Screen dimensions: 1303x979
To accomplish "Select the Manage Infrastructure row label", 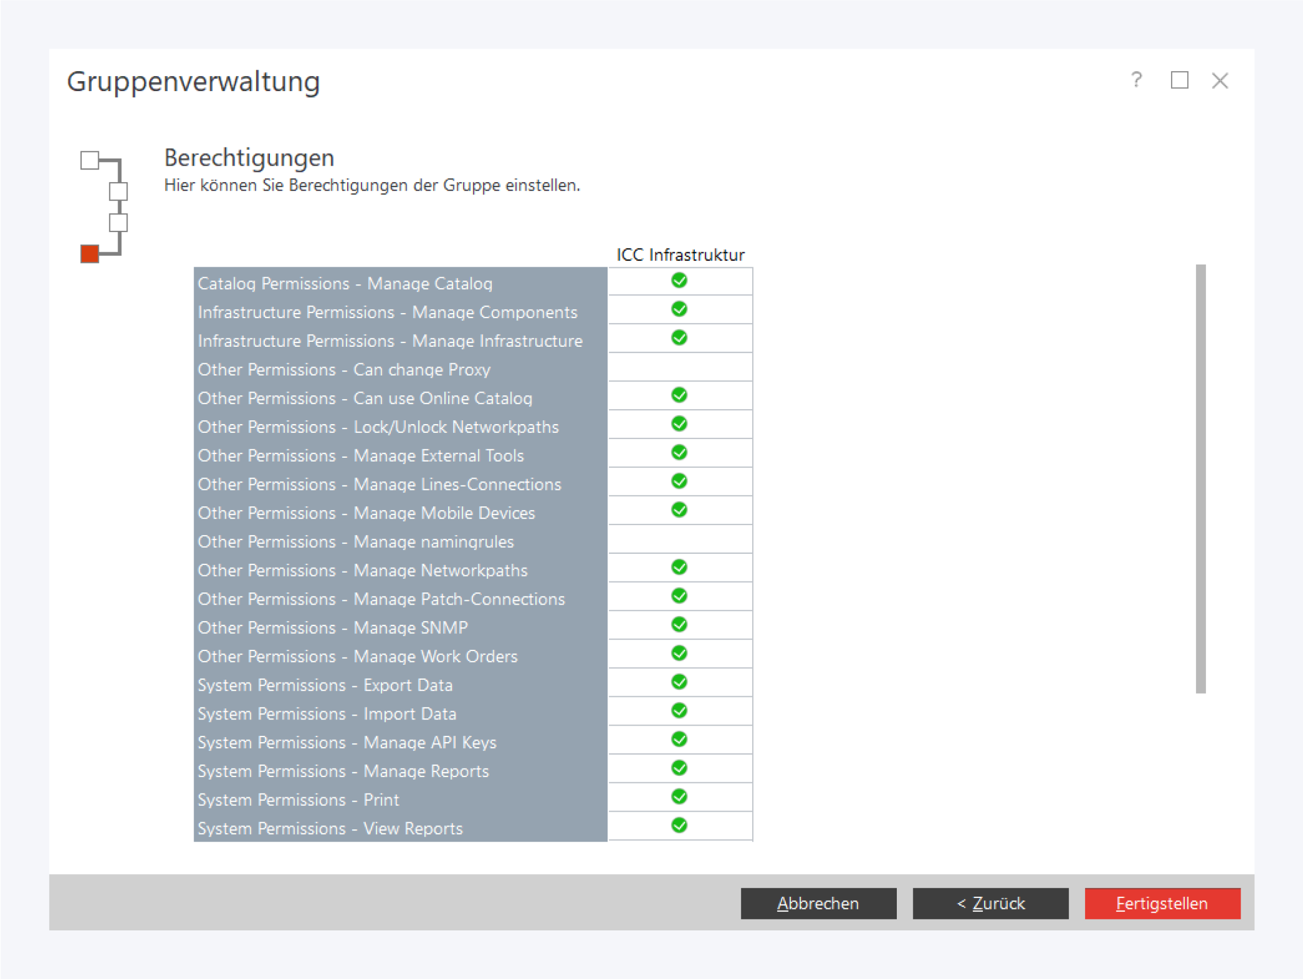I will pos(390,341).
